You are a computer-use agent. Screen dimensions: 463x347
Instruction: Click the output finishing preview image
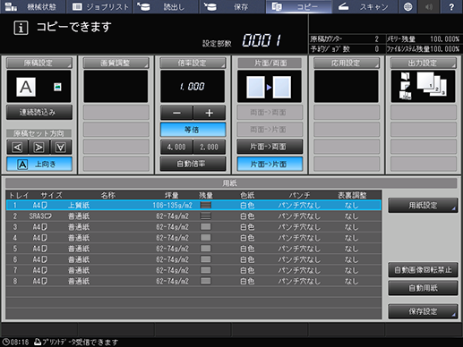pos(424,87)
